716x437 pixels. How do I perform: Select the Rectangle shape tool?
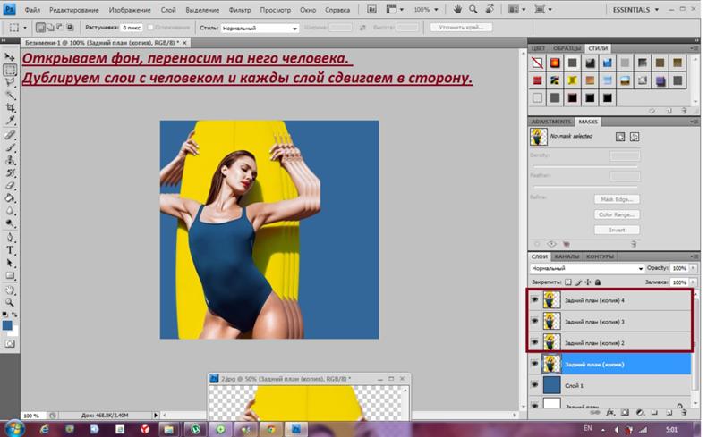pyautogui.click(x=10, y=276)
